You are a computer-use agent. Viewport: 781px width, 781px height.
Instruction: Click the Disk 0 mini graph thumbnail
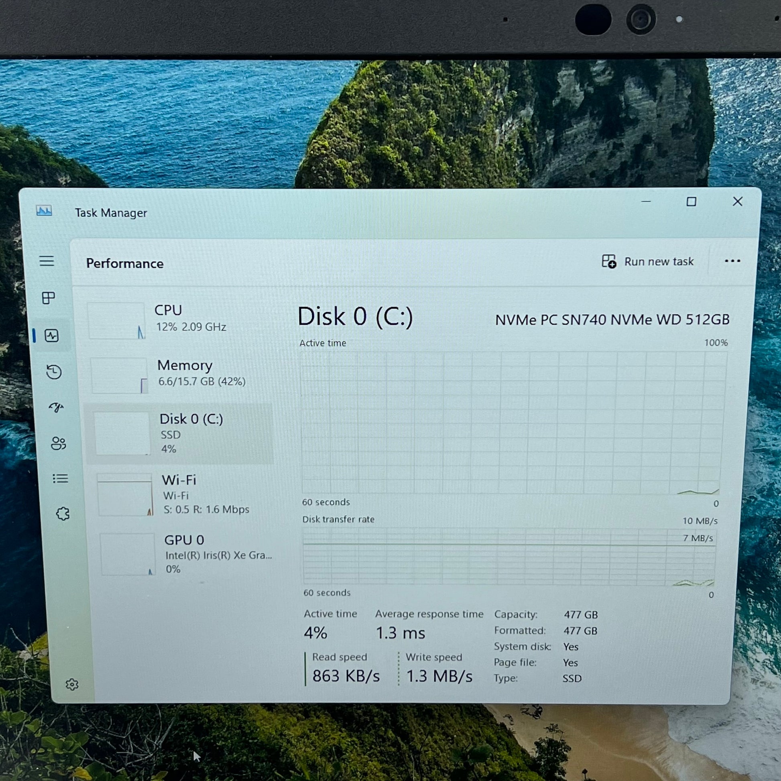pos(122,433)
